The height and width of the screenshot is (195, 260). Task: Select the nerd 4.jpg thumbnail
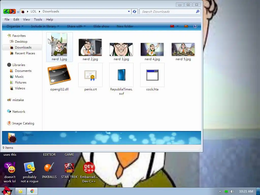click(x=152, y=50)
